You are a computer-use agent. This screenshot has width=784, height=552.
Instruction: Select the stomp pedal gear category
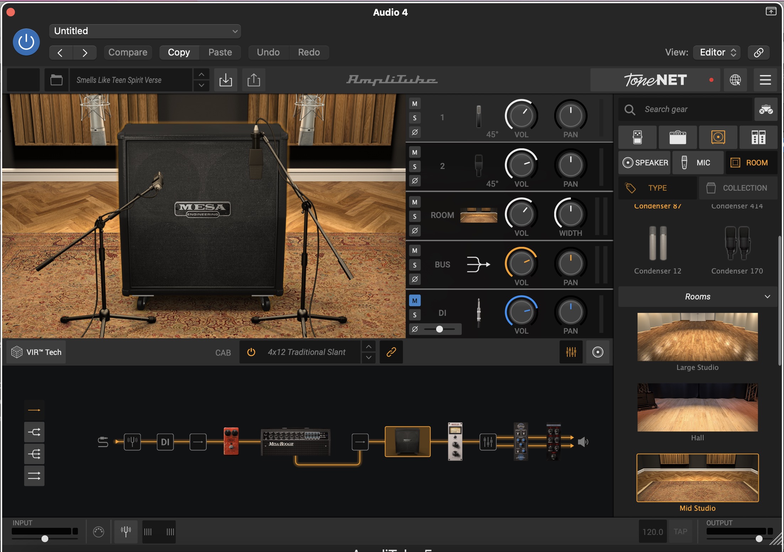pos(637,137)
